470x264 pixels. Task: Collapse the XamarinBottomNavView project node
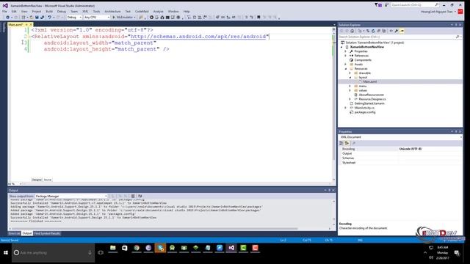(x=341, y=47)
